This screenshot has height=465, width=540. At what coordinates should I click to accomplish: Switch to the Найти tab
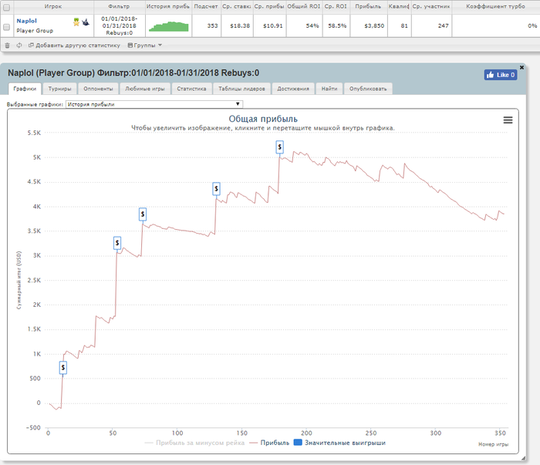tap(329, 89)
